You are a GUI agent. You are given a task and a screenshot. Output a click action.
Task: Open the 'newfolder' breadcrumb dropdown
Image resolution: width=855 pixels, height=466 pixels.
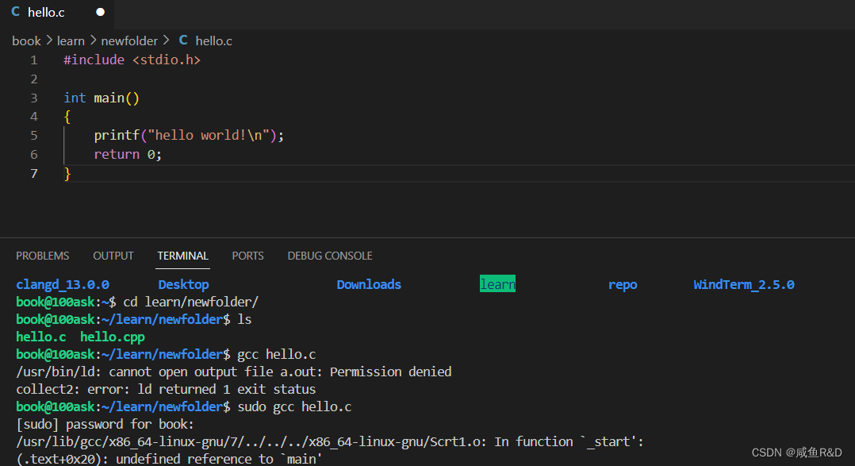(x=130, y=40)
